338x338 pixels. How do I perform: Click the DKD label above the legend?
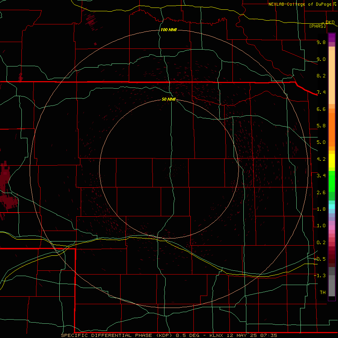[x=330, y=23]
